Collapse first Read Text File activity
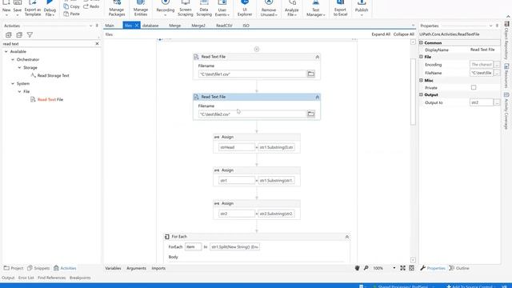512x288 pixels. coord(317,57)
